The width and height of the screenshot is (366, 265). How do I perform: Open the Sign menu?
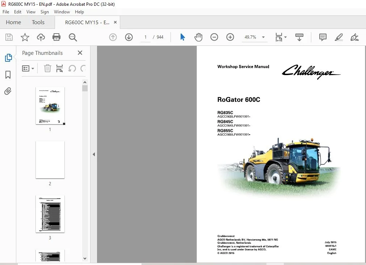[x=45, y=12]
